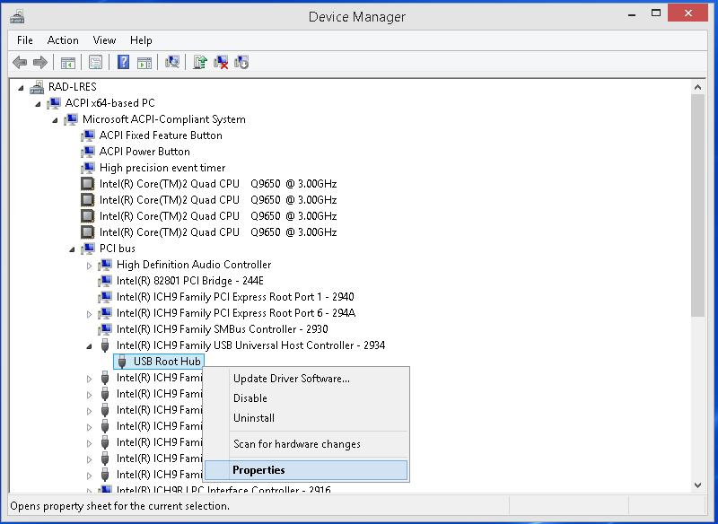This screenshot has height=524, width=718.
Task: Choose Properties from the context menu
Action: click(x=258, y=470)
